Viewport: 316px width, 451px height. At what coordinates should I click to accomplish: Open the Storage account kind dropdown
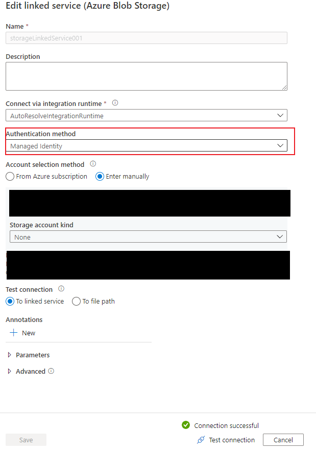[148, 237]
